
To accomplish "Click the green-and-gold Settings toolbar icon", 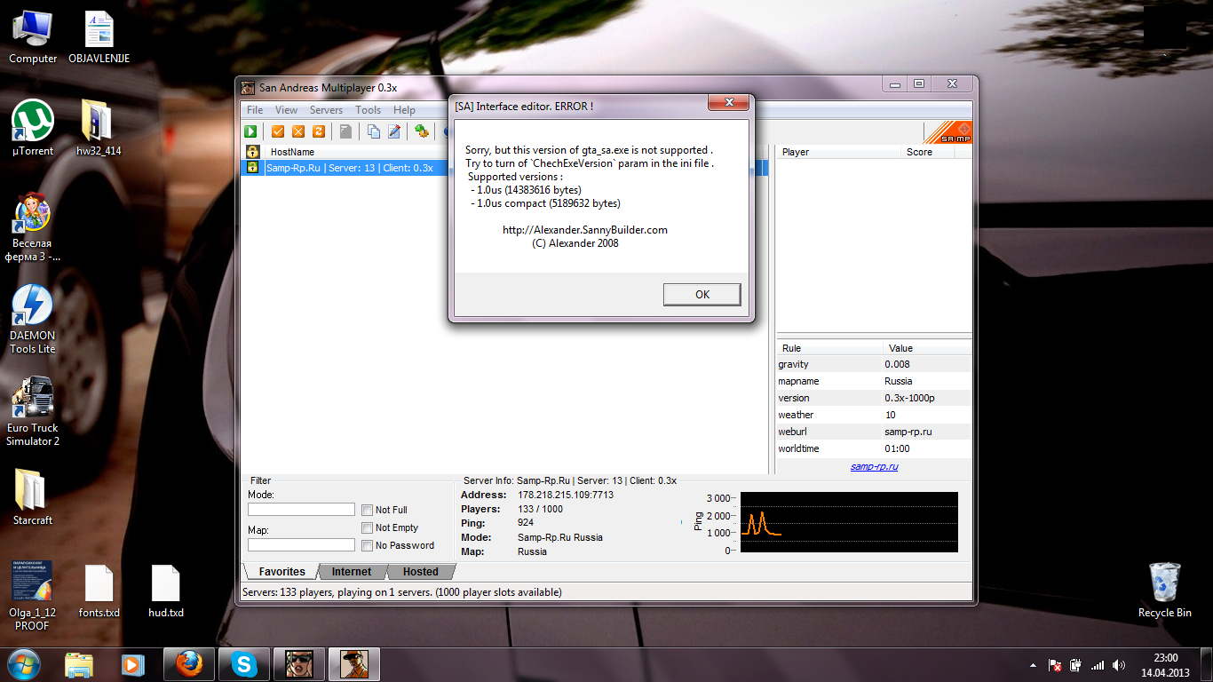I will (422, 131).
